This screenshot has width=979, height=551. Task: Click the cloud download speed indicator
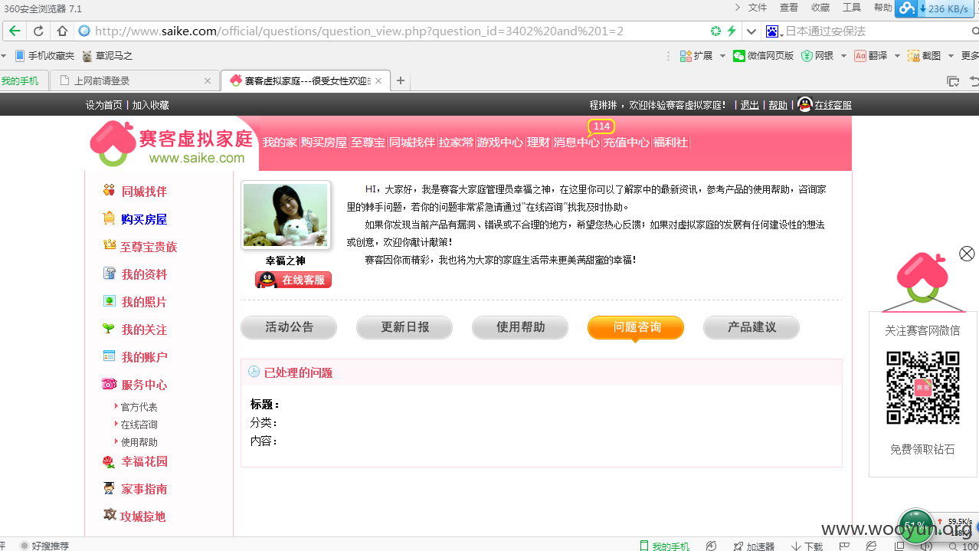[935, 8]
